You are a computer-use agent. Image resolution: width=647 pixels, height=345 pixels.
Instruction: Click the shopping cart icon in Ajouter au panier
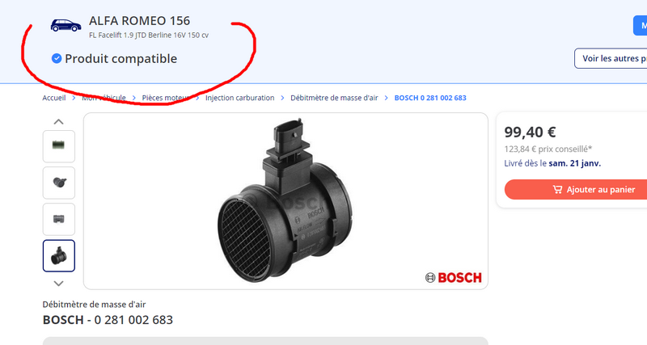tap(557, 190)
